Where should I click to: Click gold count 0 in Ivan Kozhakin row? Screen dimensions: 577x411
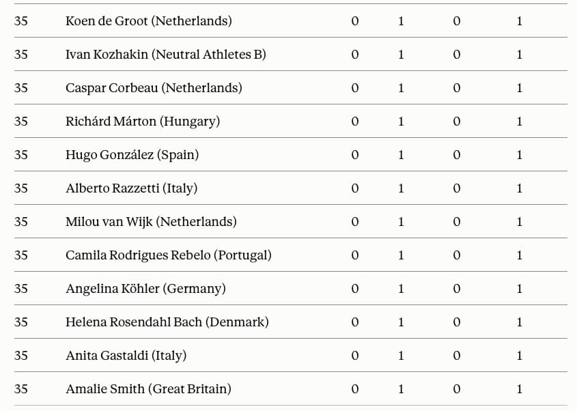pyautogui.click(x=355, y=55)
